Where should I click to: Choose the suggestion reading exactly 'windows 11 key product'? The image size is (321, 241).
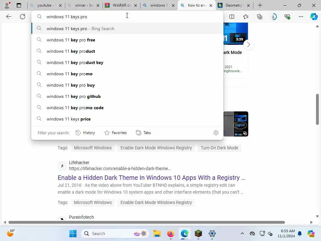tap(127, 51)
